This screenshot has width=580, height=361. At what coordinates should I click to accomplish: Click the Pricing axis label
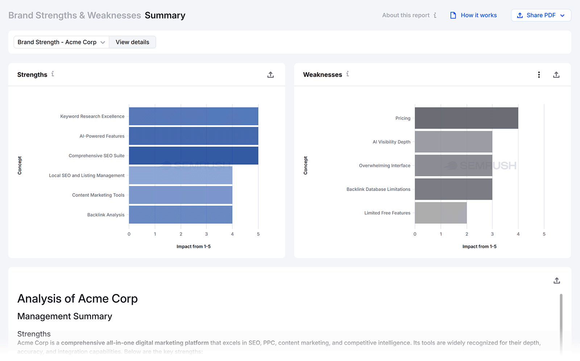[403, 118]
